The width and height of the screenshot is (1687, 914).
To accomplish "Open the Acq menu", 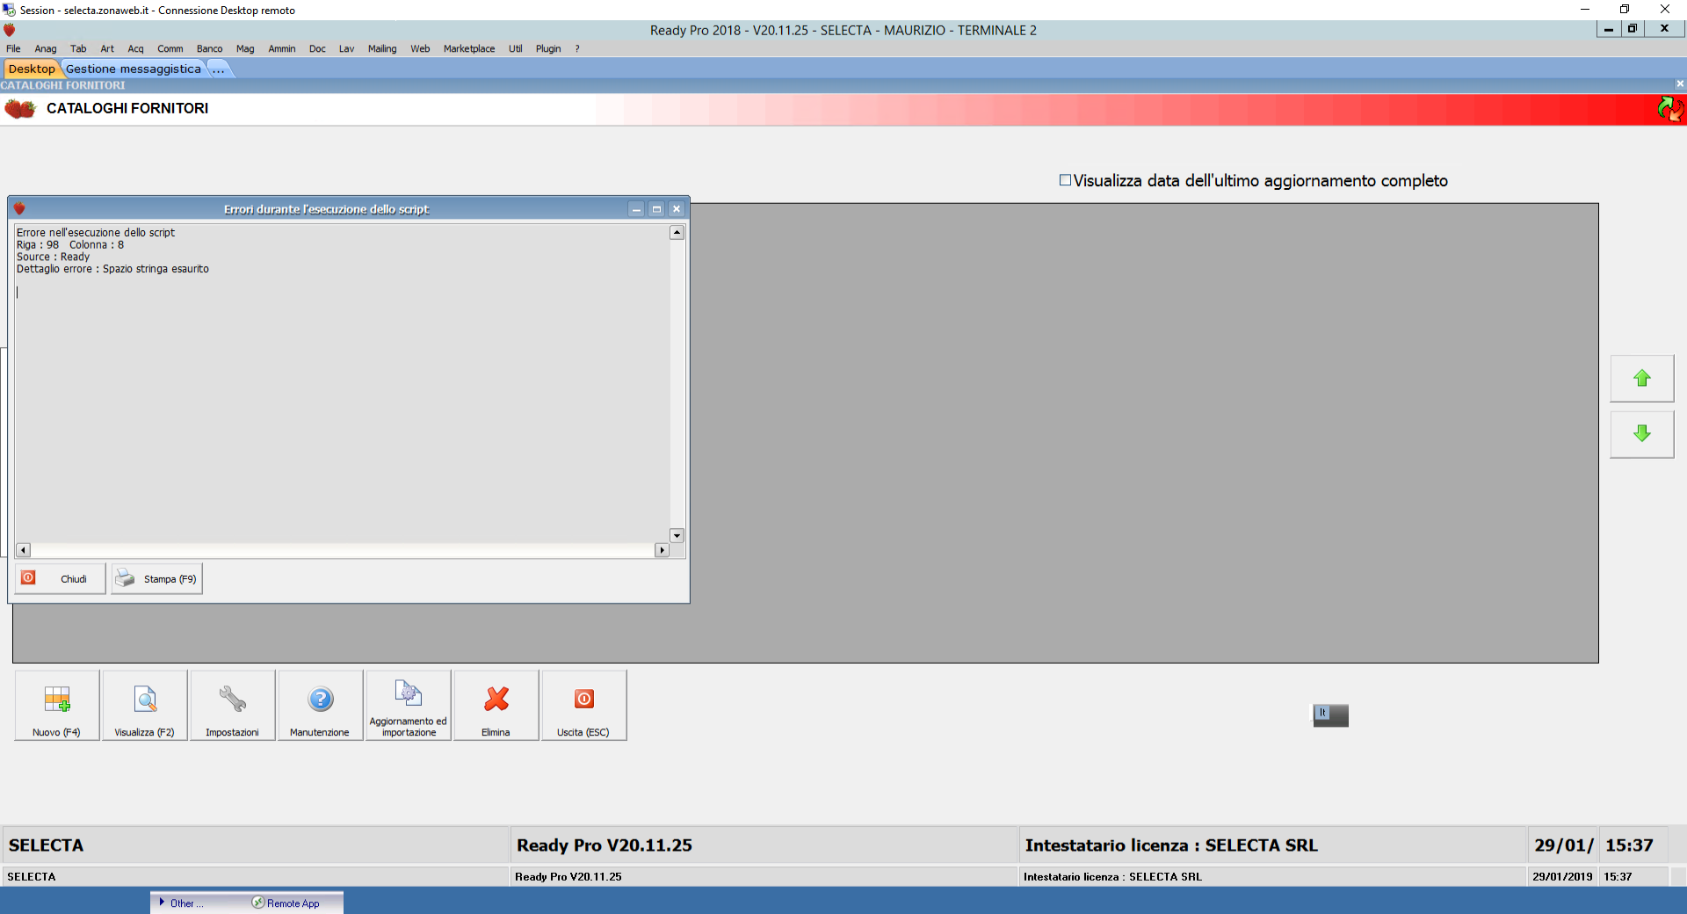I will 135,48.
